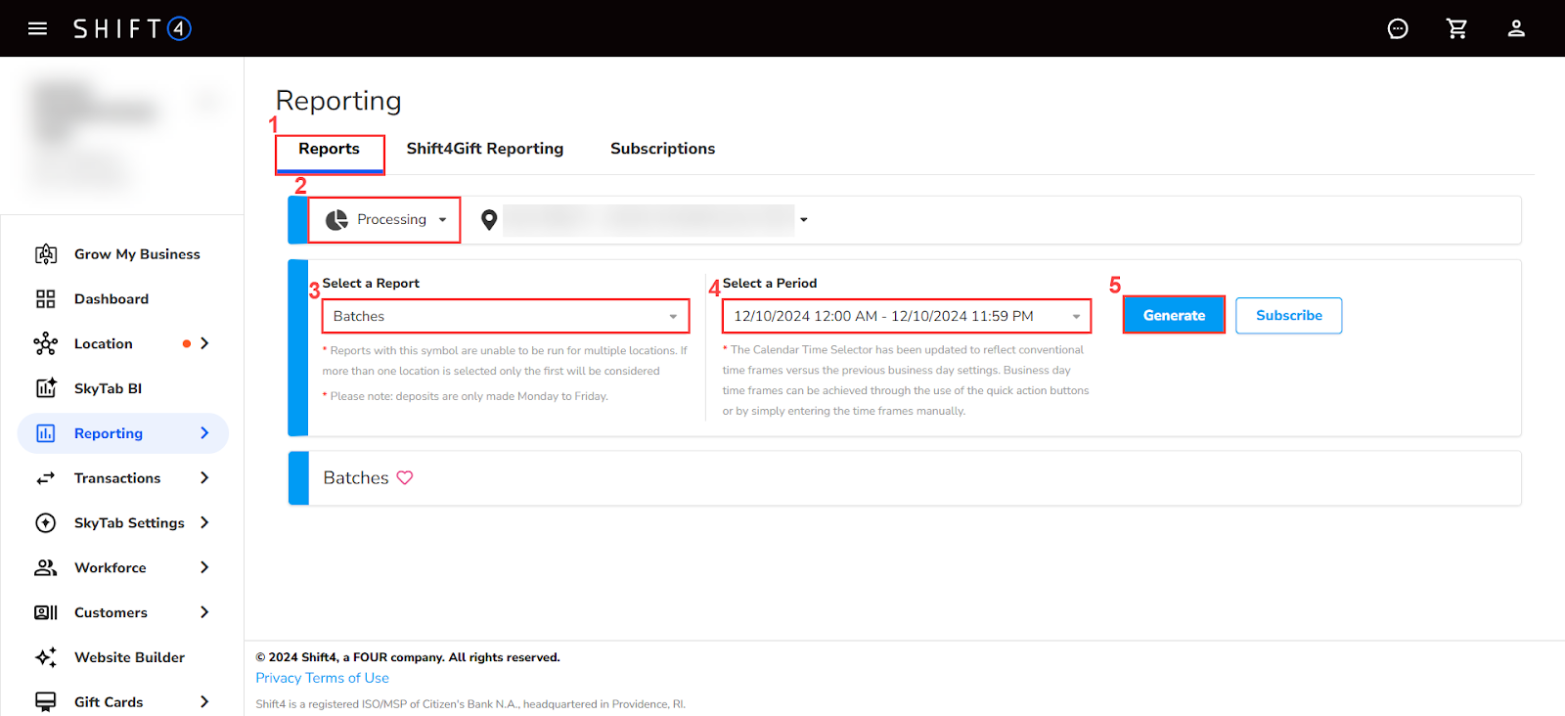Click the Customers contact card icon

[x=46, y=612]
